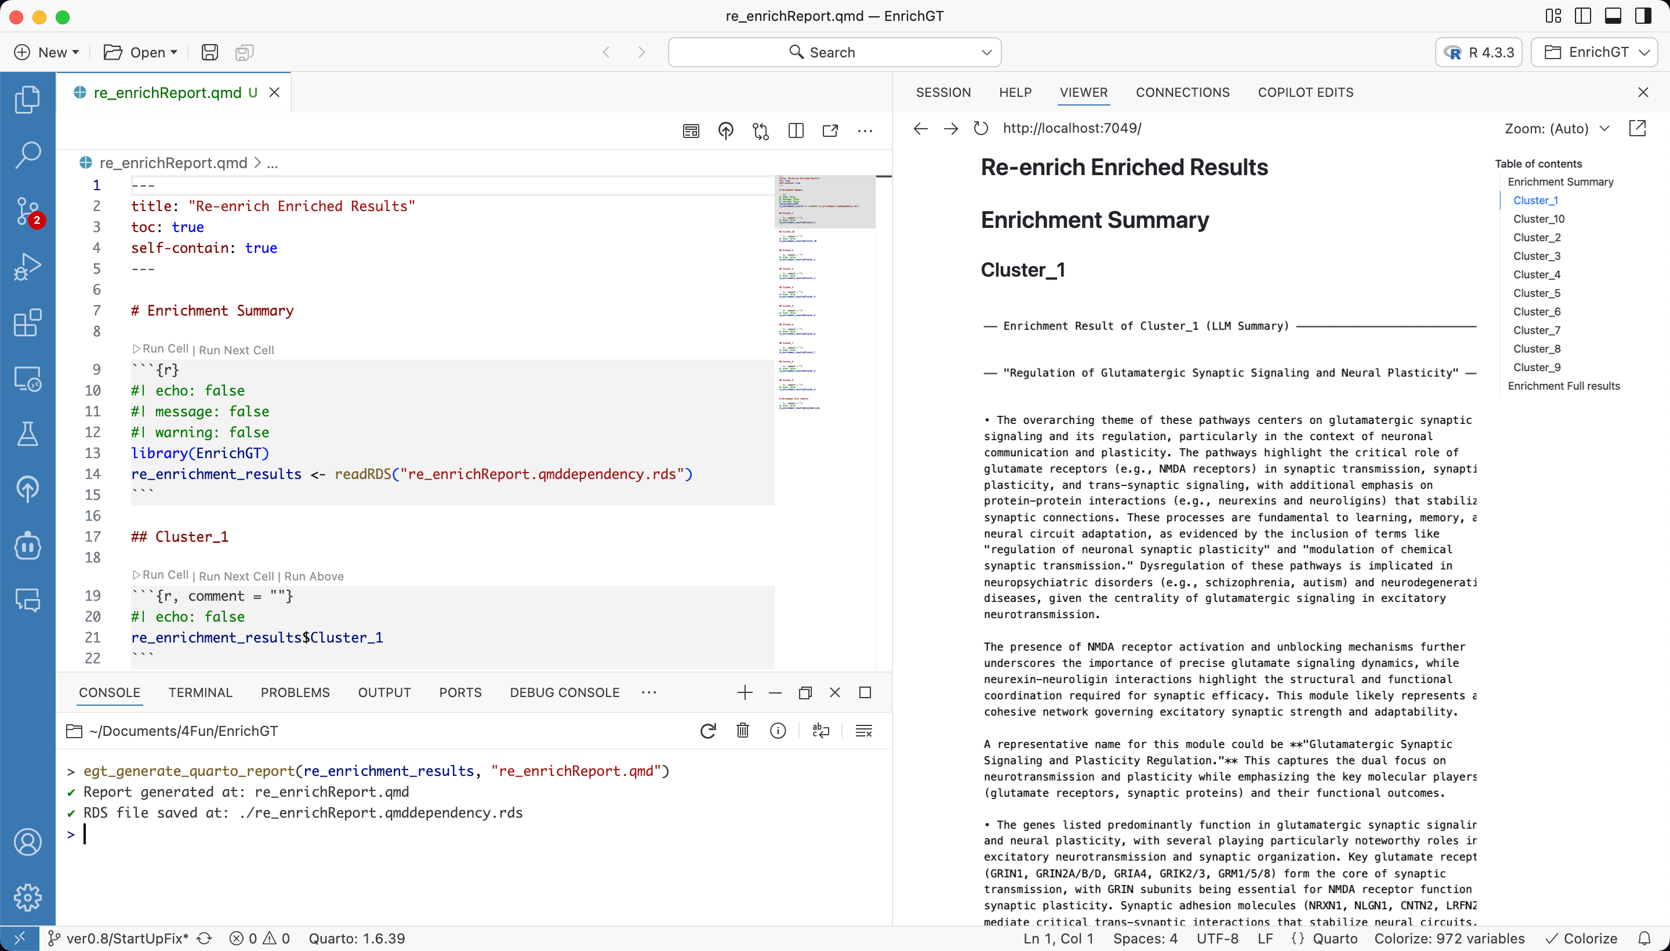Toggle the primary side bar layout

[x=1583, y=16]
